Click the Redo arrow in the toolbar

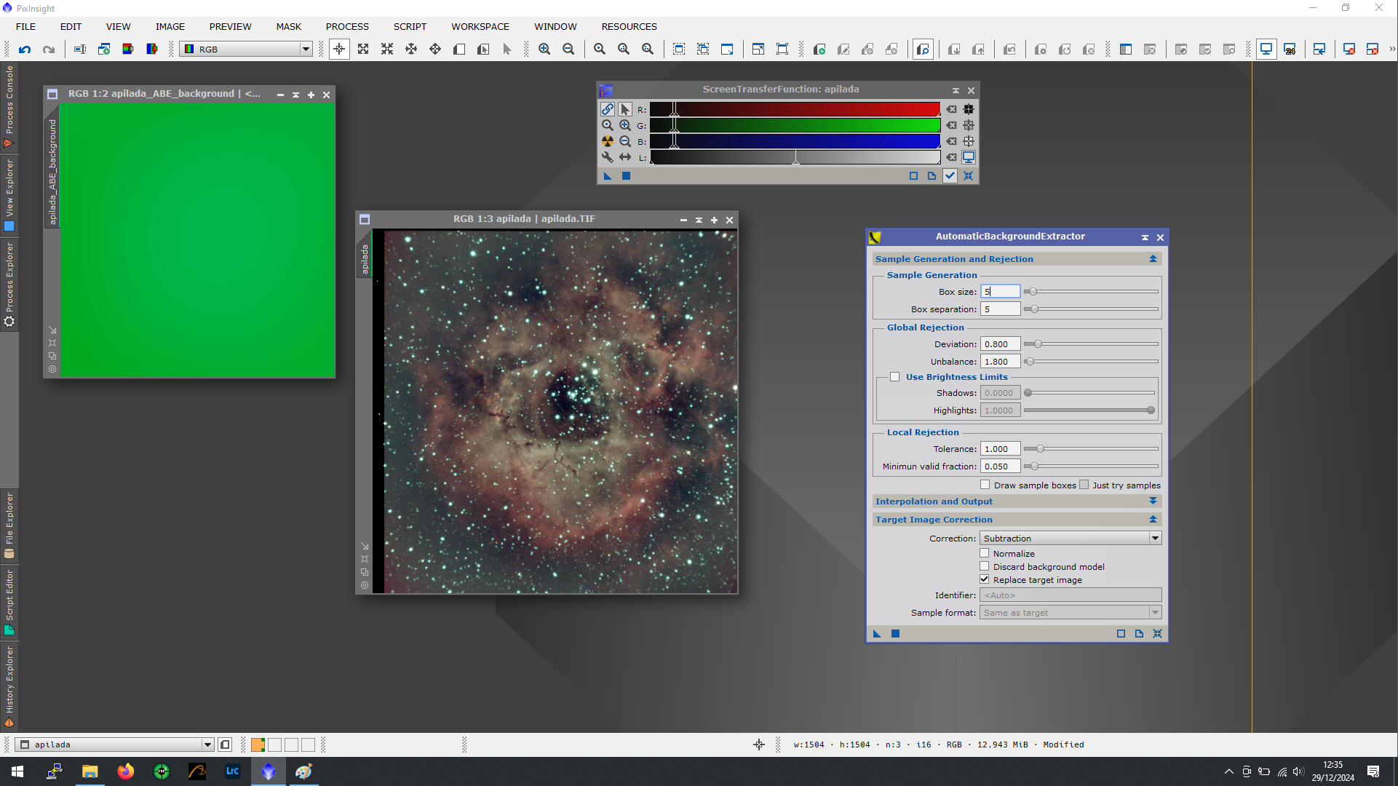[x=49, y=49]
